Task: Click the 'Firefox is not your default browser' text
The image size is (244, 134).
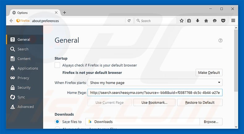Action: pos(92,72)
